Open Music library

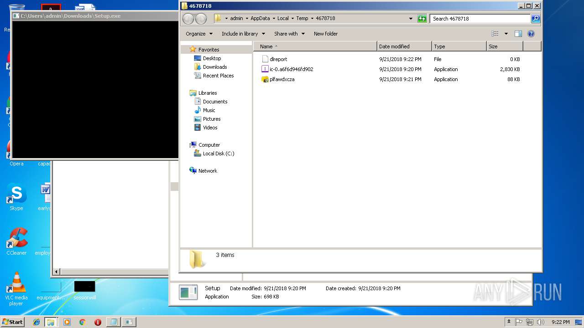tap(209, 110)
